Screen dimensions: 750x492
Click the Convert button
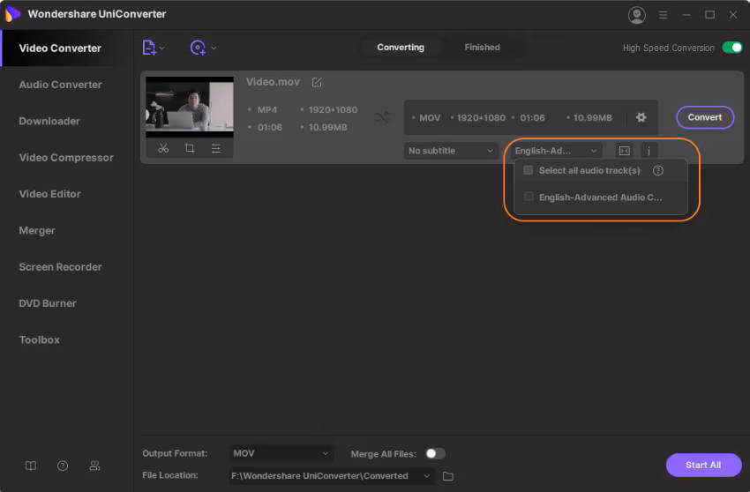(705, 117)
